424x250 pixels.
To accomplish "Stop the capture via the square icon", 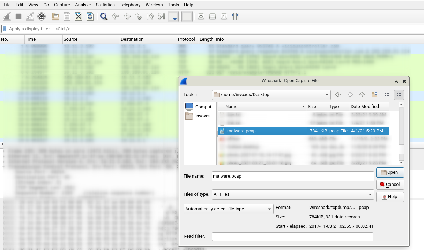I will pyautogui.click(x=18, y=16).
